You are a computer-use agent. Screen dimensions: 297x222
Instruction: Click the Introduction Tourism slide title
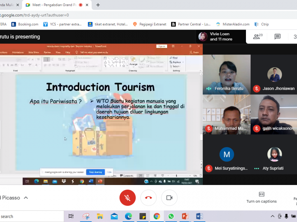[x=100, y=87]
